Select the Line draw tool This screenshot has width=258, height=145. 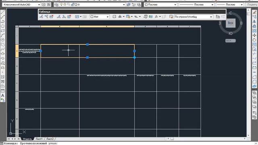3,12
